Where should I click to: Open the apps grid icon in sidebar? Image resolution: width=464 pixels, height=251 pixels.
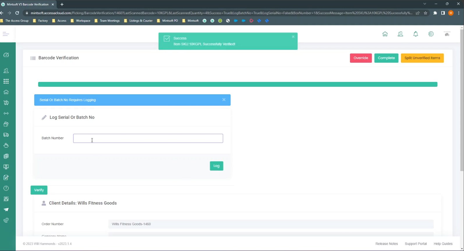coord(6,81)
